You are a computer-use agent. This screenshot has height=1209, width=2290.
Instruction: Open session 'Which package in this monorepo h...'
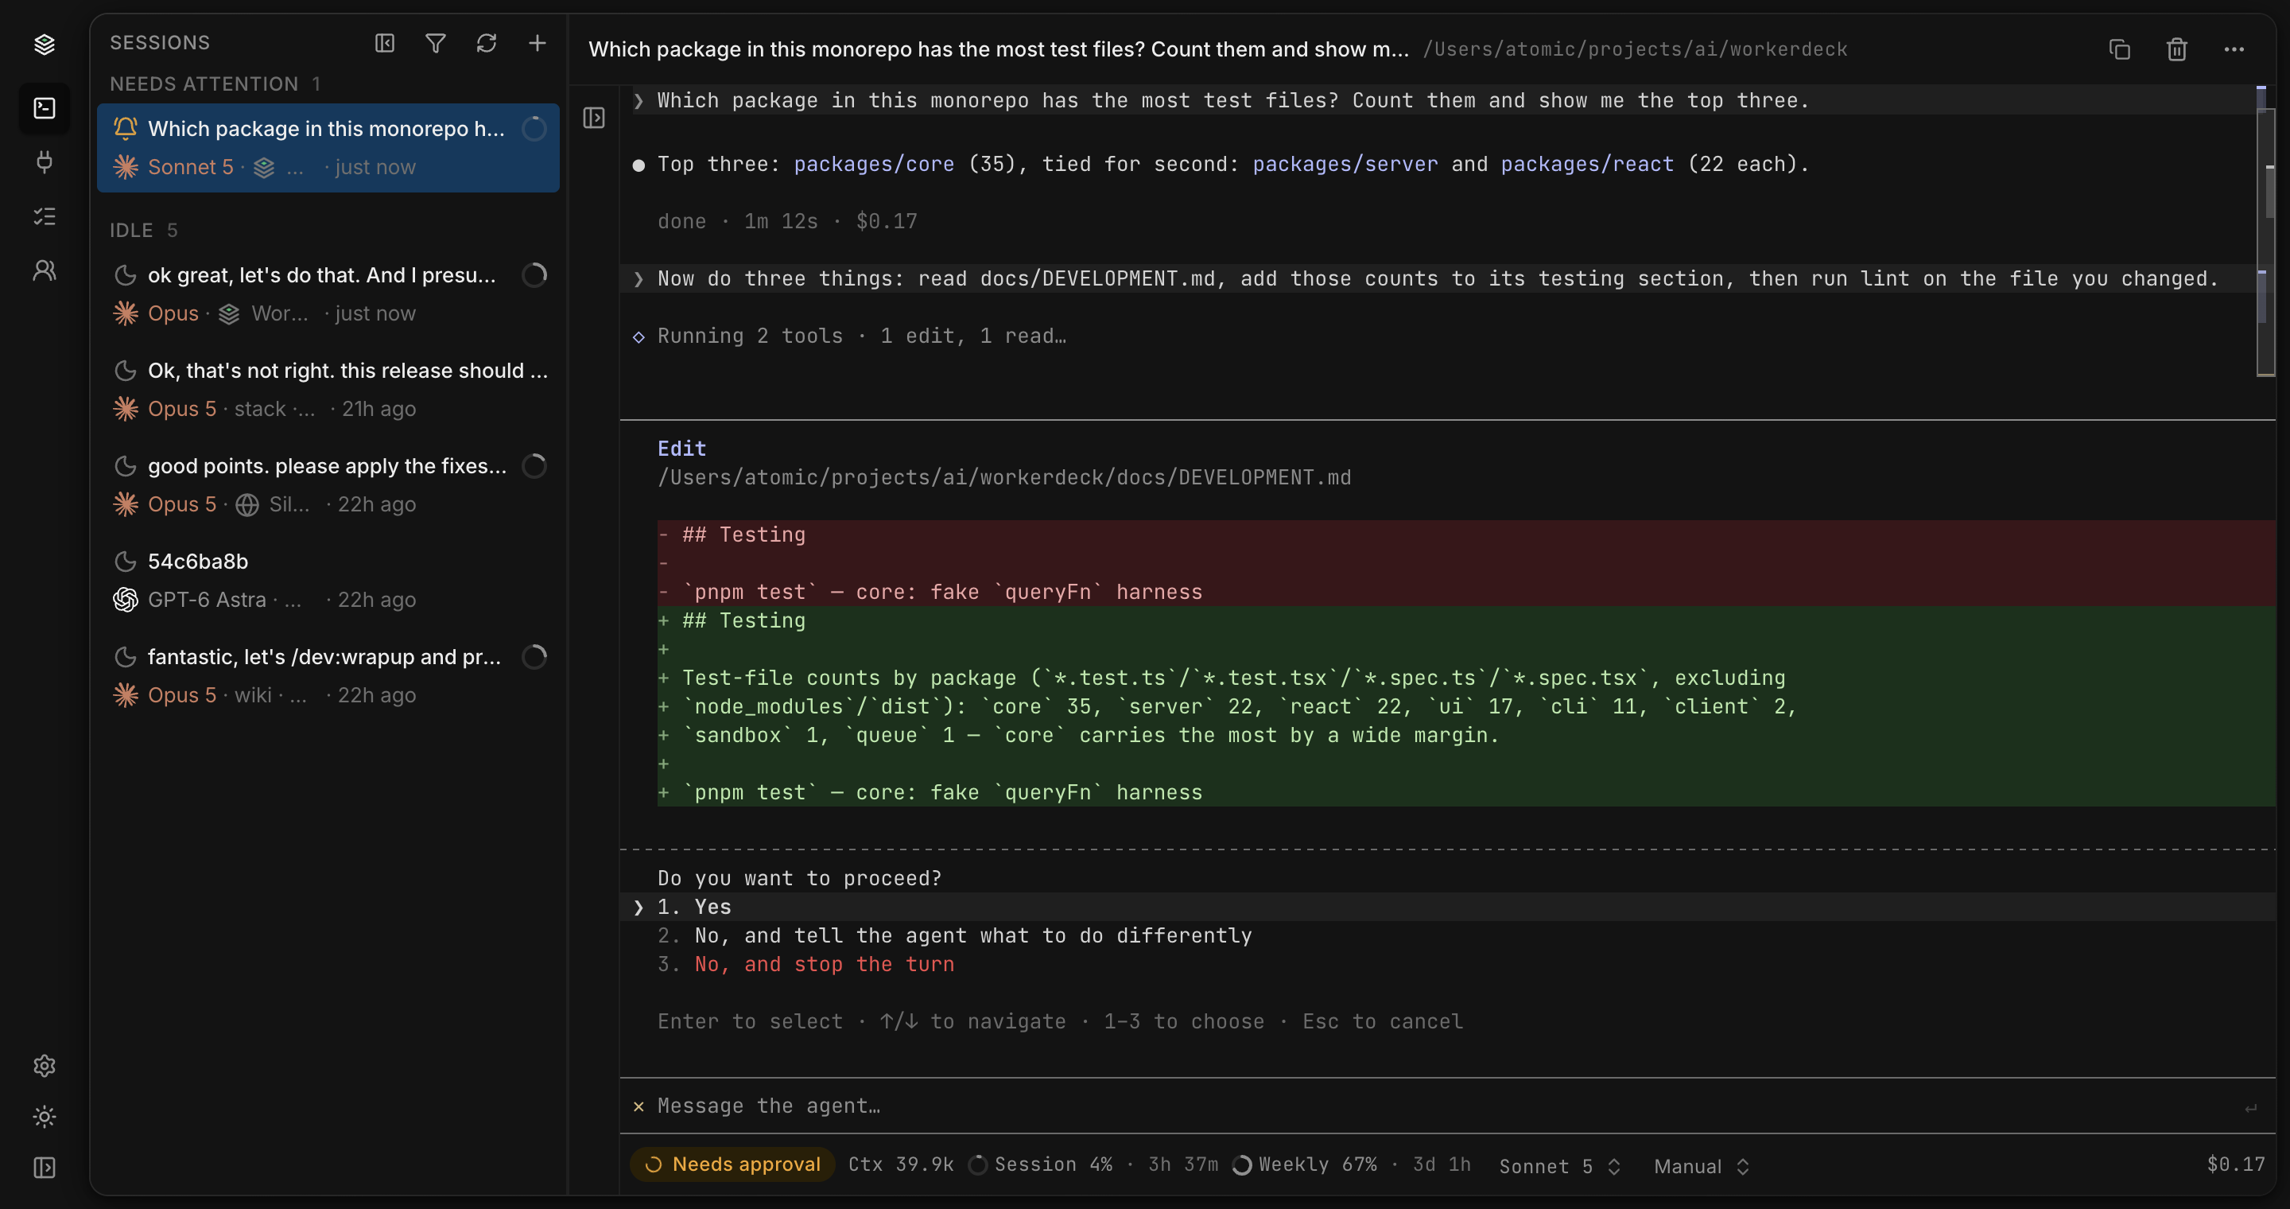(x=328, y=148)
